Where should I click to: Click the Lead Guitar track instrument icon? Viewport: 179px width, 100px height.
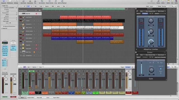(x=23, y=17)
